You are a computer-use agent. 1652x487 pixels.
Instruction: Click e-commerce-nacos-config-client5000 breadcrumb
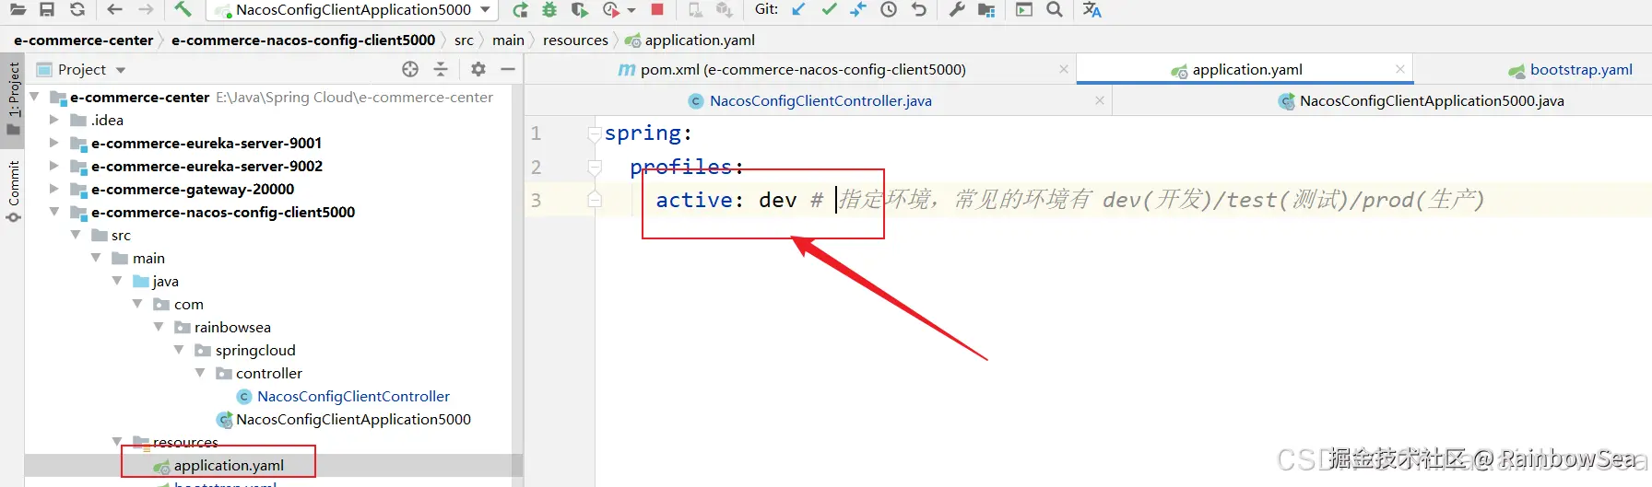click(x=303, y=41)
